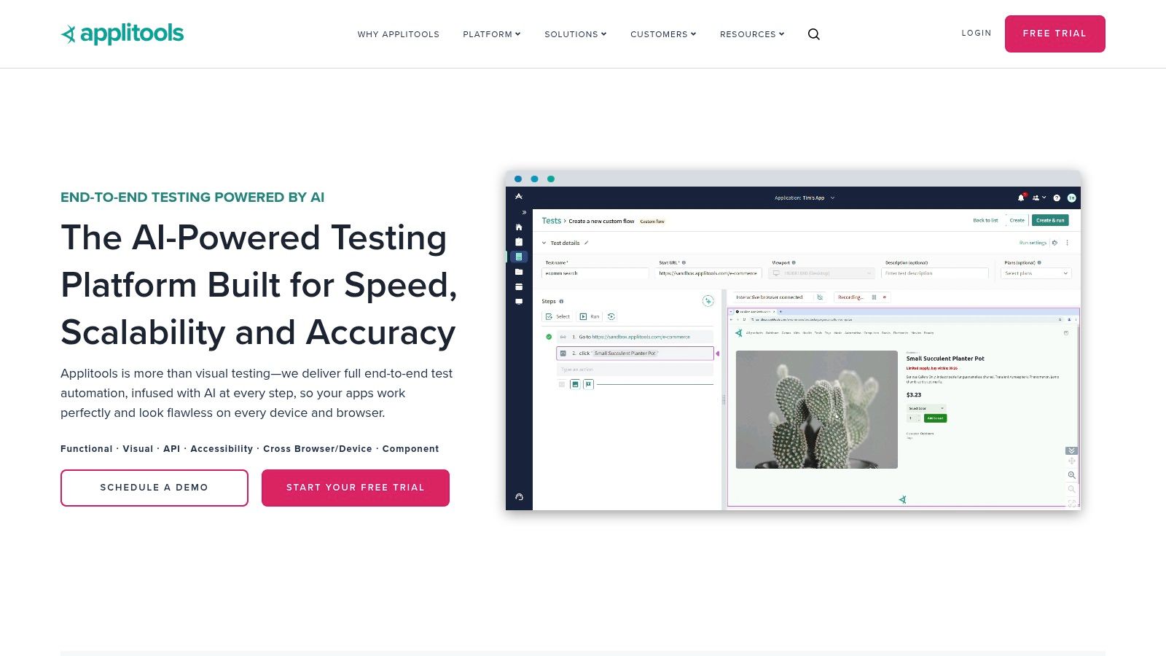This screenshot has height=656, width=1166.
Task: Click the AI sparkle icon beside Steps
Action: click(x=708, y=301)
